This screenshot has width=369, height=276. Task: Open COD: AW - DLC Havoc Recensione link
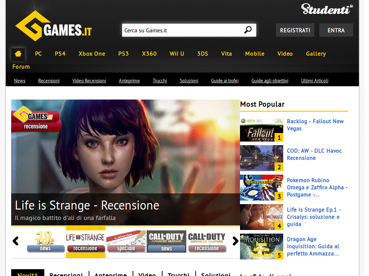314,155
